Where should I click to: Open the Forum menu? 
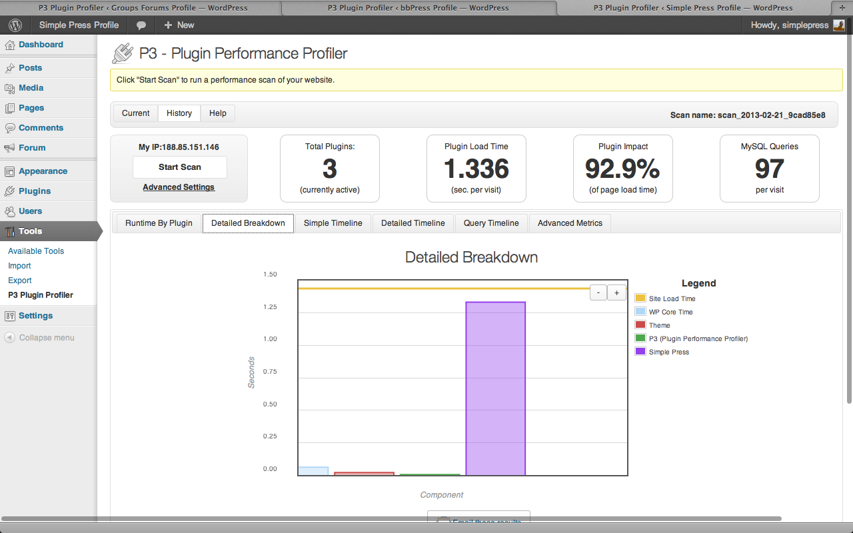[32, 148]
